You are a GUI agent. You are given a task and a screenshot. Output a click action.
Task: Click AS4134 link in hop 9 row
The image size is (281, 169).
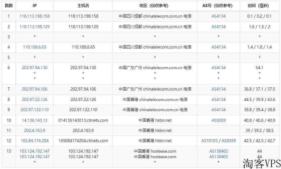218,110
